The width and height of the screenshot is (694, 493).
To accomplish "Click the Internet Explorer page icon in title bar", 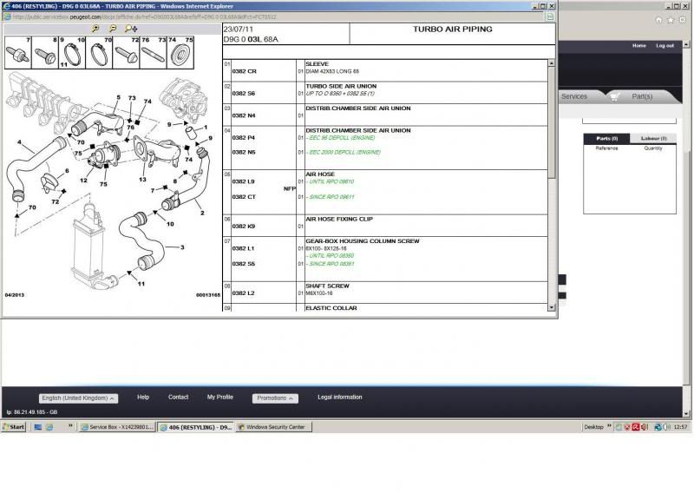I will [x=7, y=6].
